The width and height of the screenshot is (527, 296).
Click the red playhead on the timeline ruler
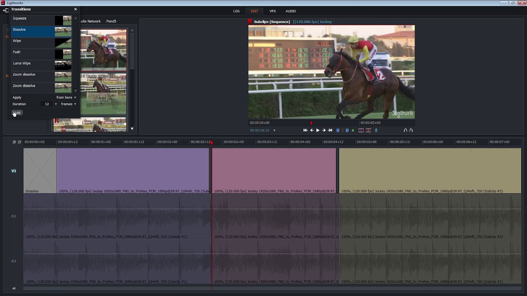(x=212, y=142)
